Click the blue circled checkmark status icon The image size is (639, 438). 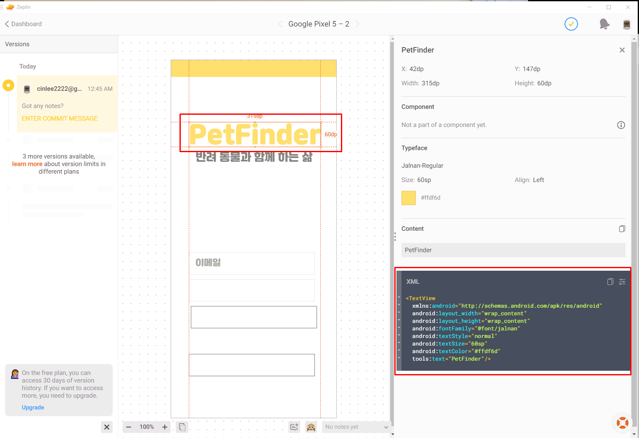pyautogui.click(x=571, y=24)
